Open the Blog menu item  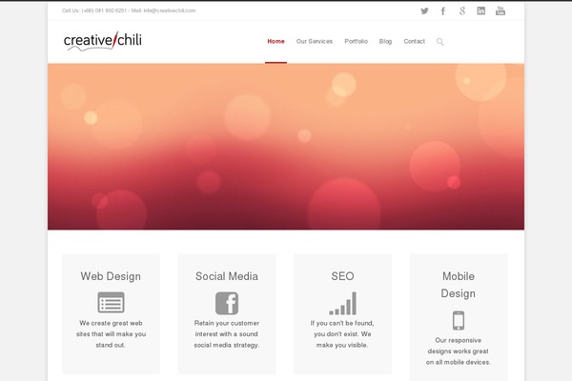coord(385,41)
